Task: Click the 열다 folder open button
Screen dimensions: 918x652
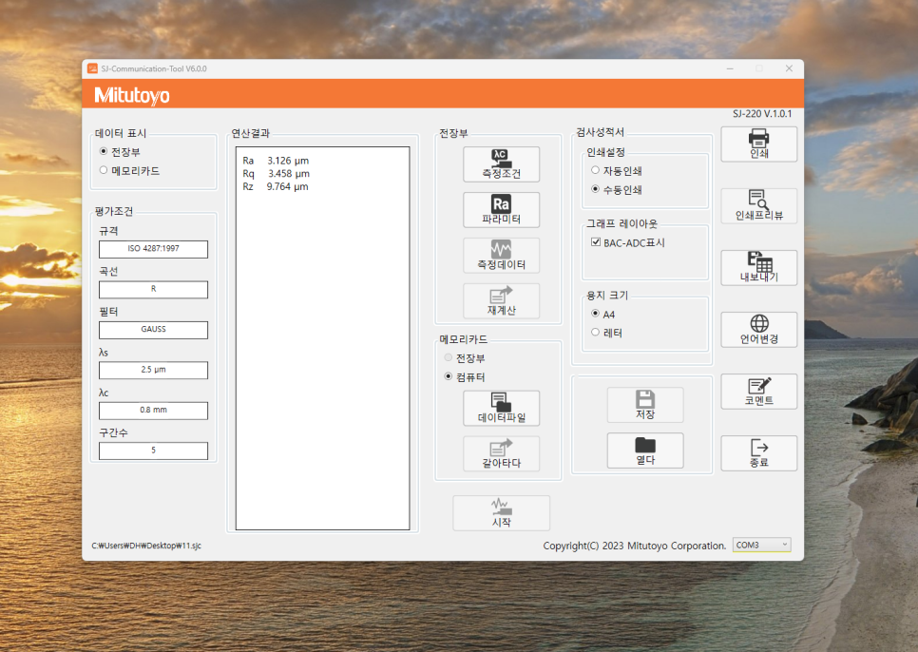Action: pos(644,451)
